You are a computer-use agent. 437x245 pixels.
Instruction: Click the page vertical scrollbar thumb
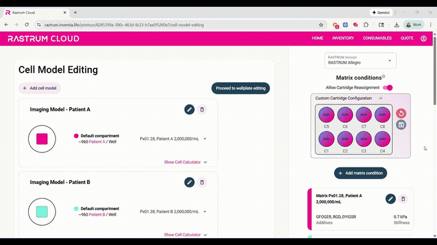tap(435, 70)
